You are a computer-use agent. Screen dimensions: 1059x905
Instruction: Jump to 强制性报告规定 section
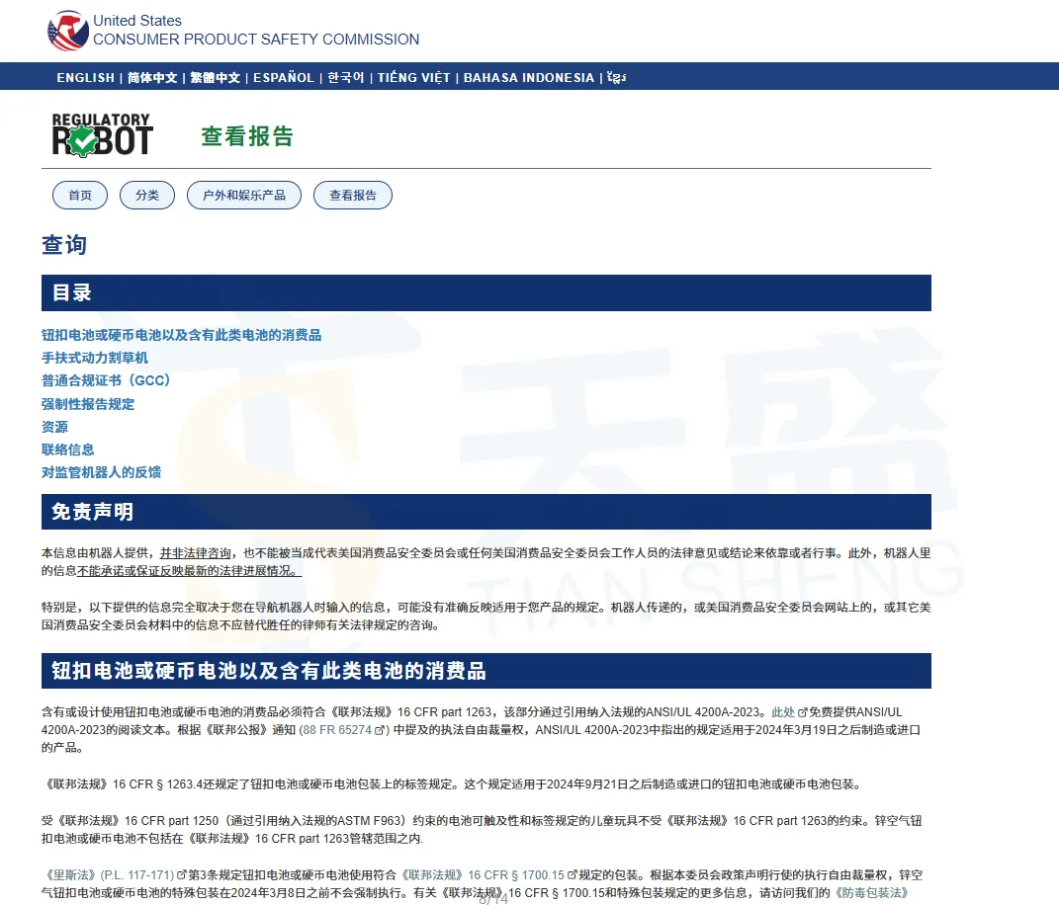(x=88, y=403)
